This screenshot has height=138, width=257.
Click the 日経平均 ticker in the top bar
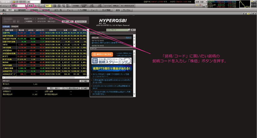pyautogui.click(x=155, y=2)
